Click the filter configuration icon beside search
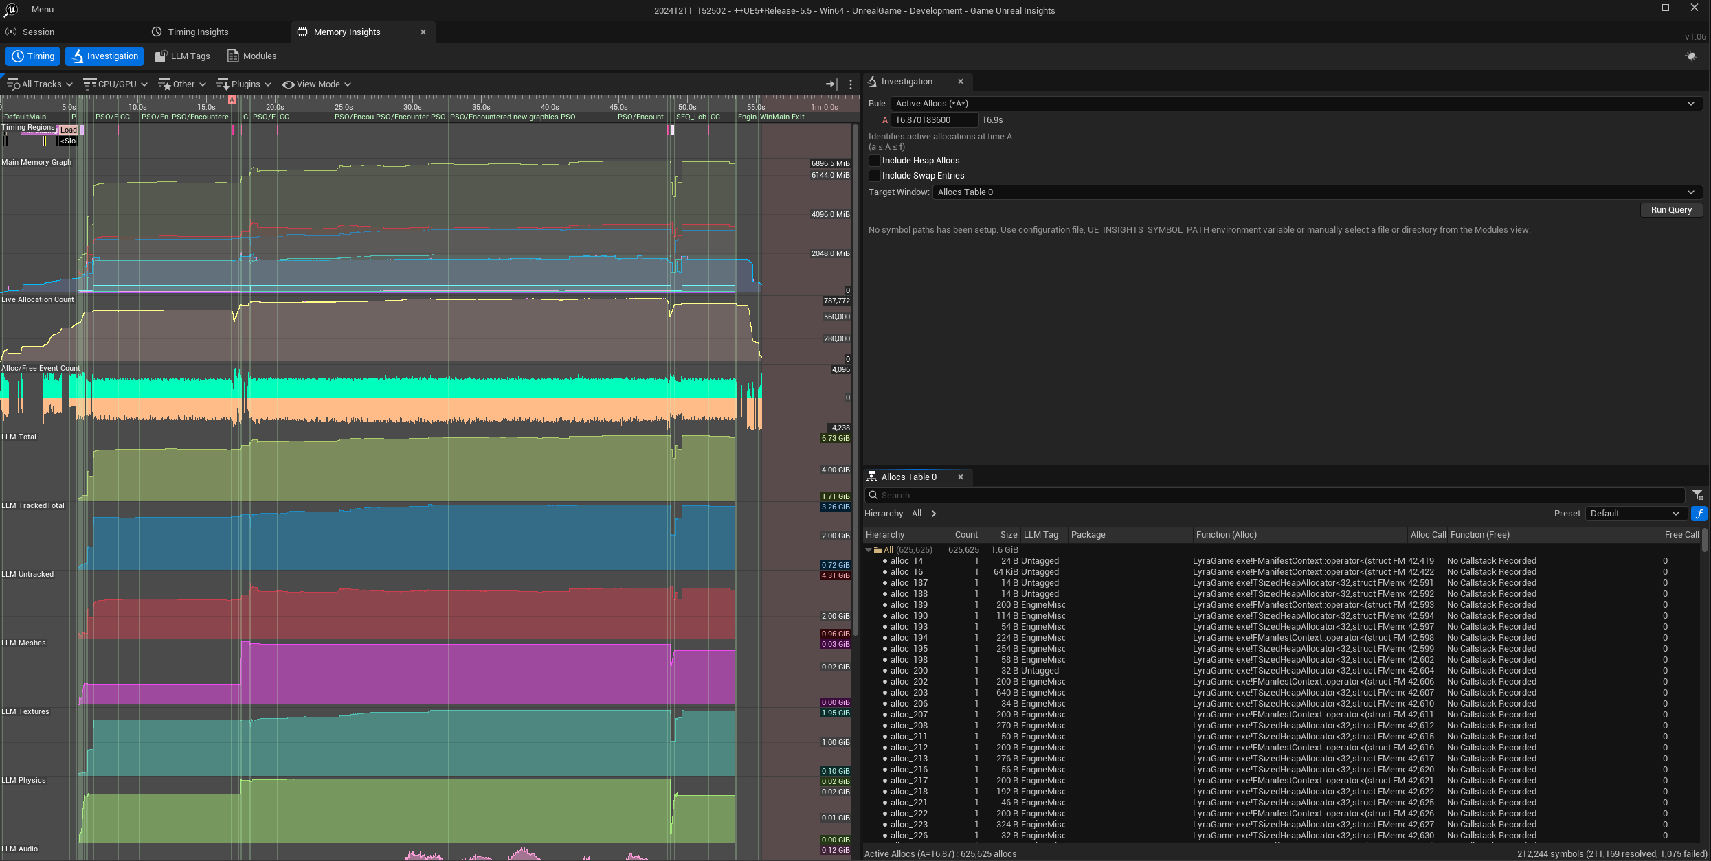This screenshot has width=1711, height=861. pyautogui.click(x=1697, y=495)
